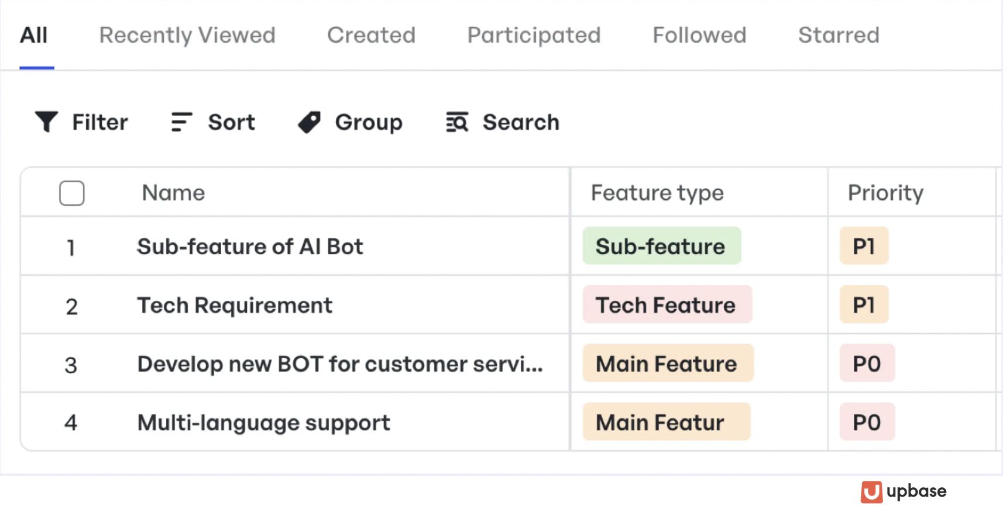Open the Sub-feature type tag dropdown
1003x520 pixels.
(x=661, y=247)
